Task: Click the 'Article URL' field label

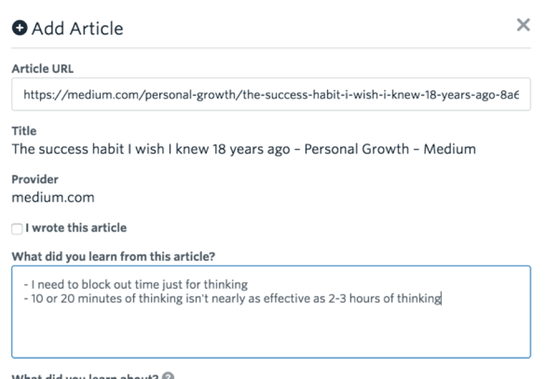Action: click(x=42, y=69)
